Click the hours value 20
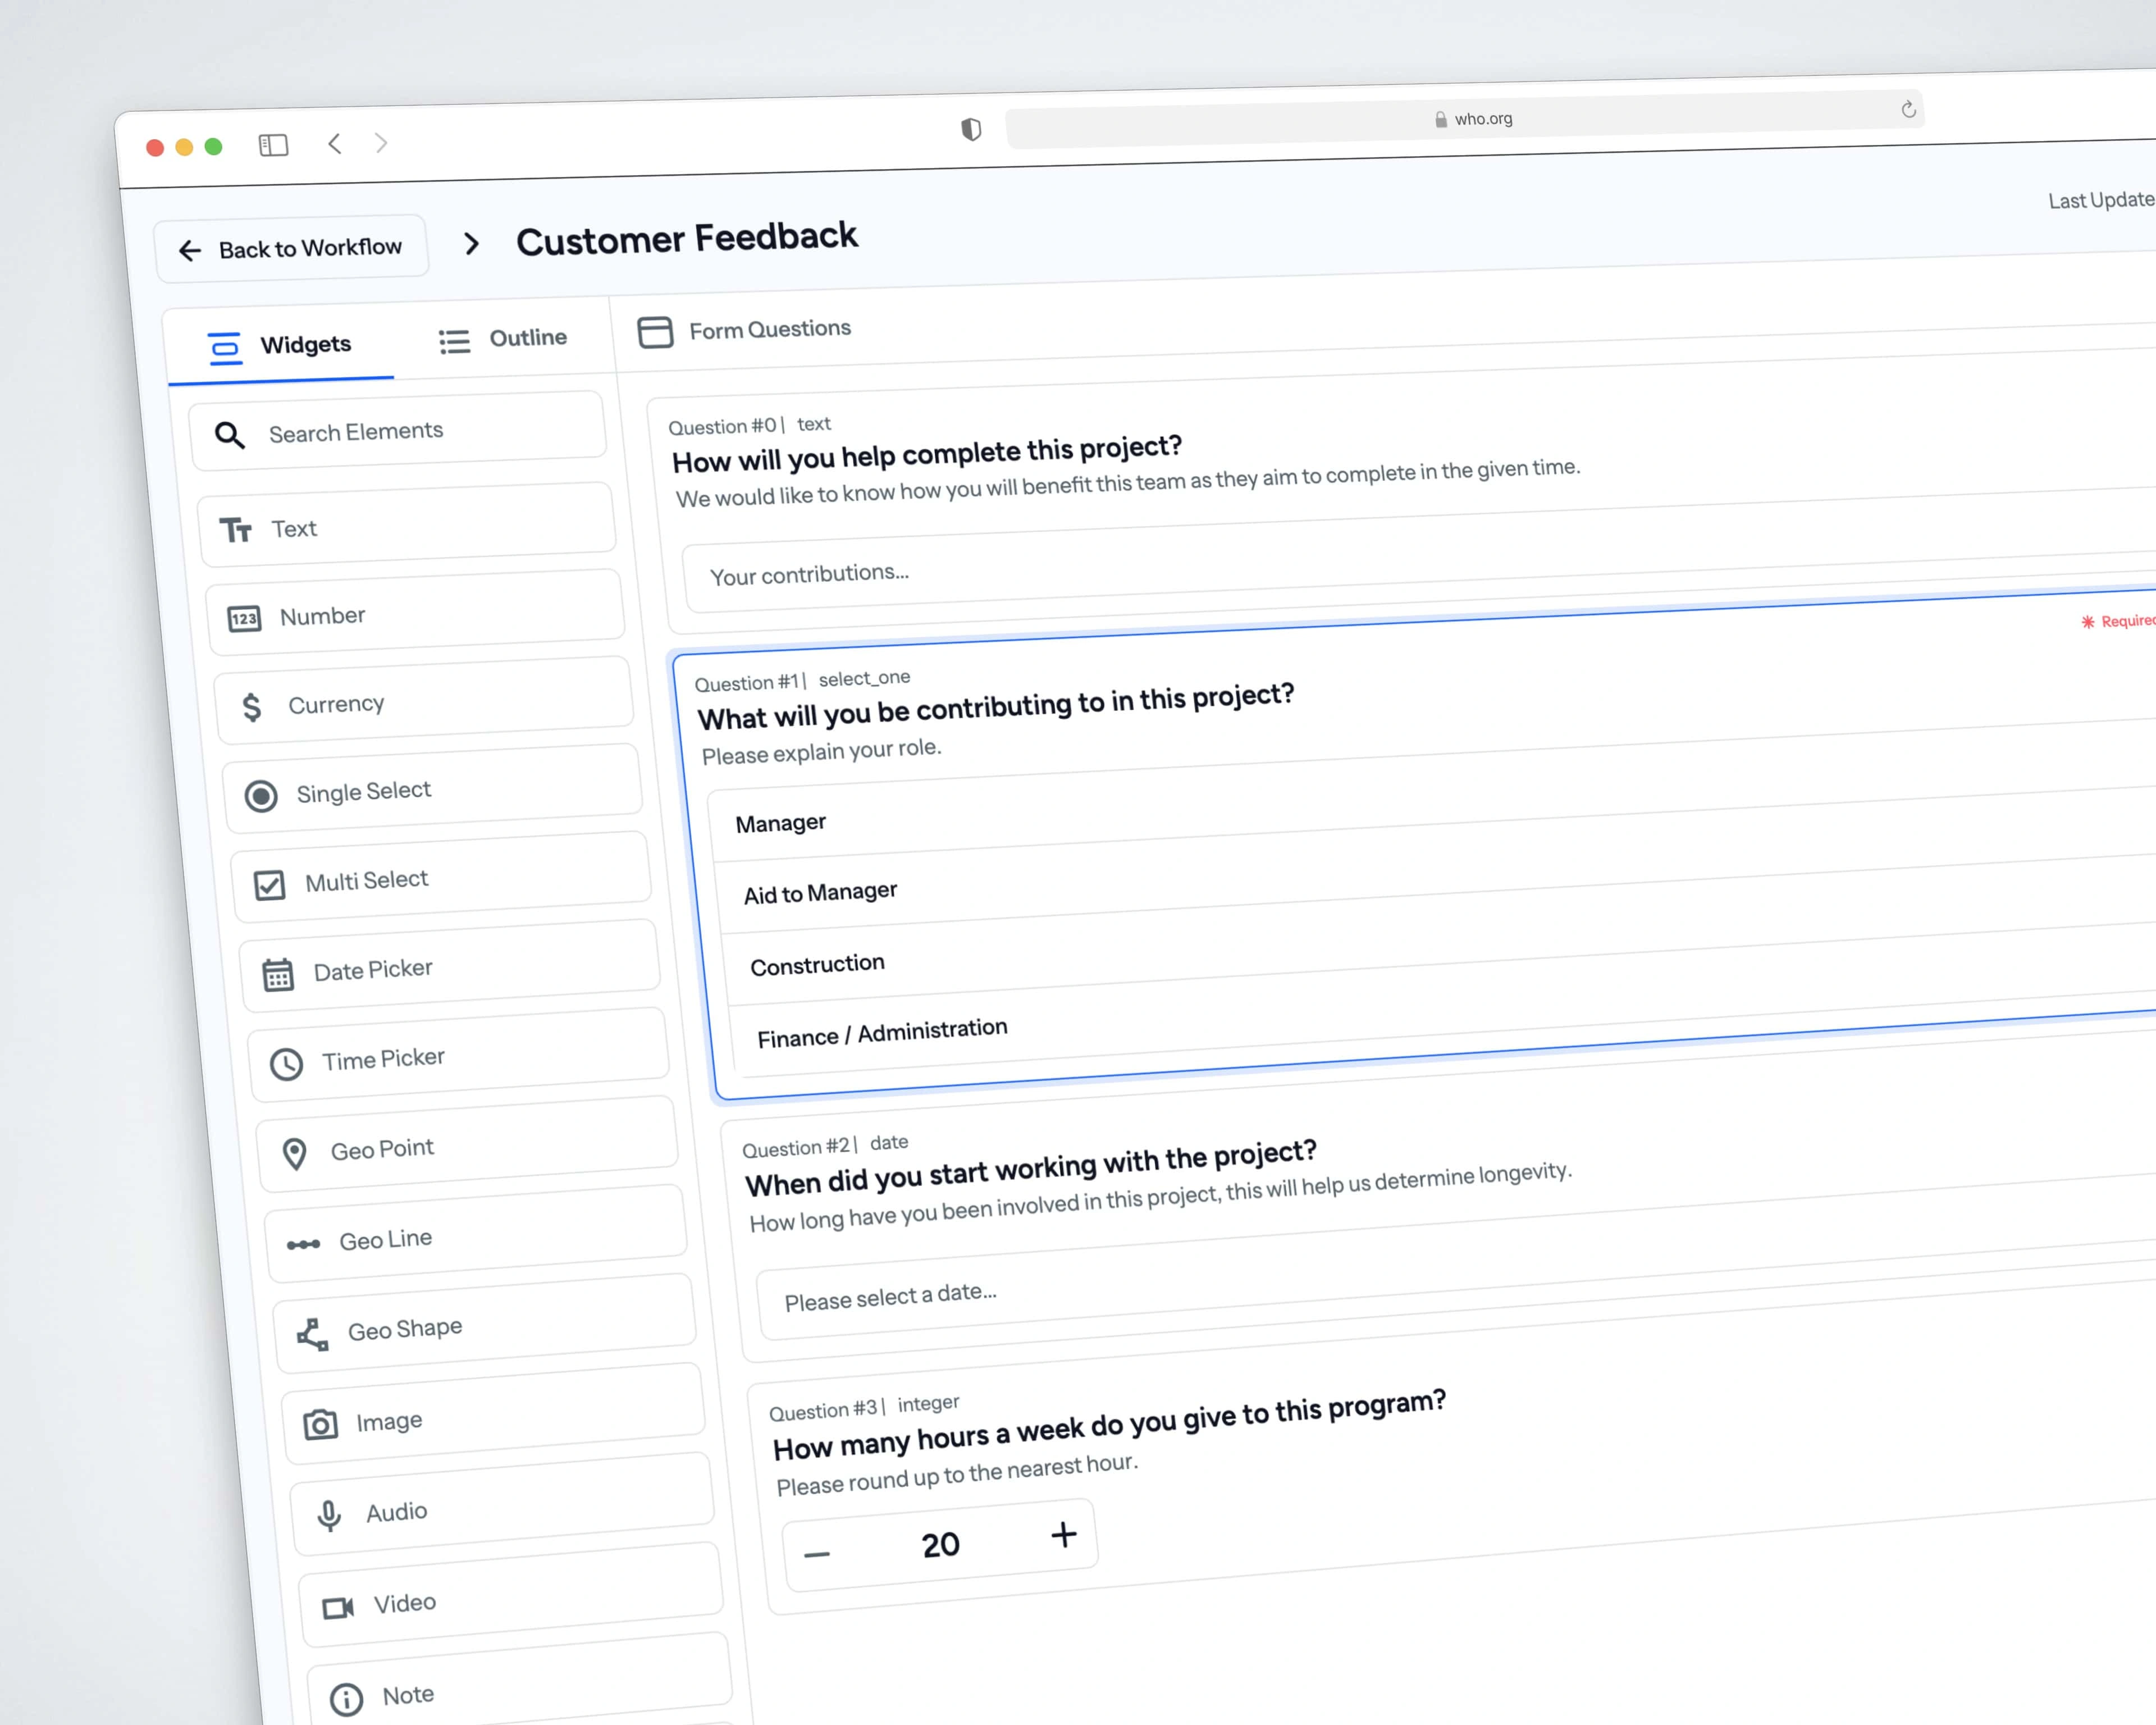 [940, 1545]
